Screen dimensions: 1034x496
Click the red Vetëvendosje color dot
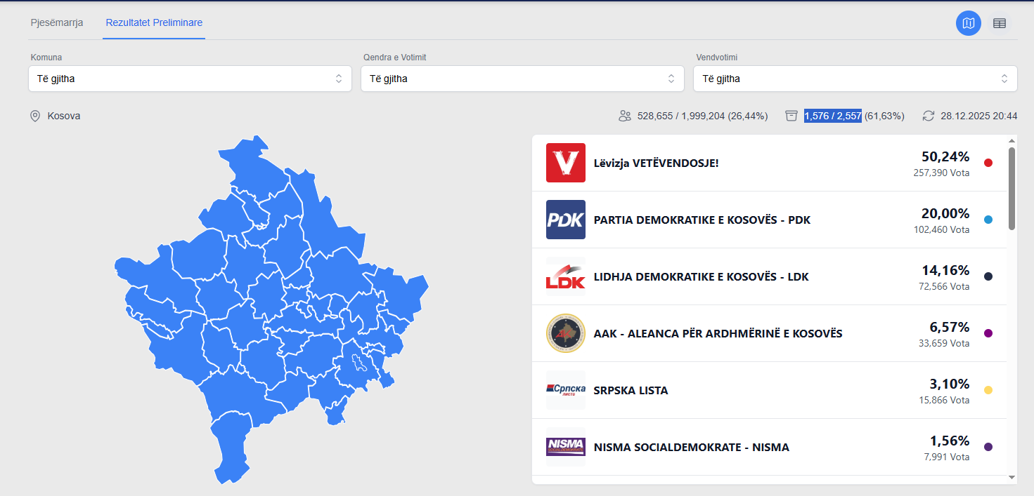click(x=988, y=163)
